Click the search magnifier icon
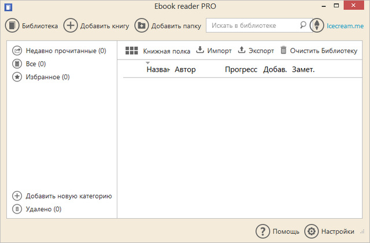The width and height of the screenshot is (370, 243). point(303,25)
